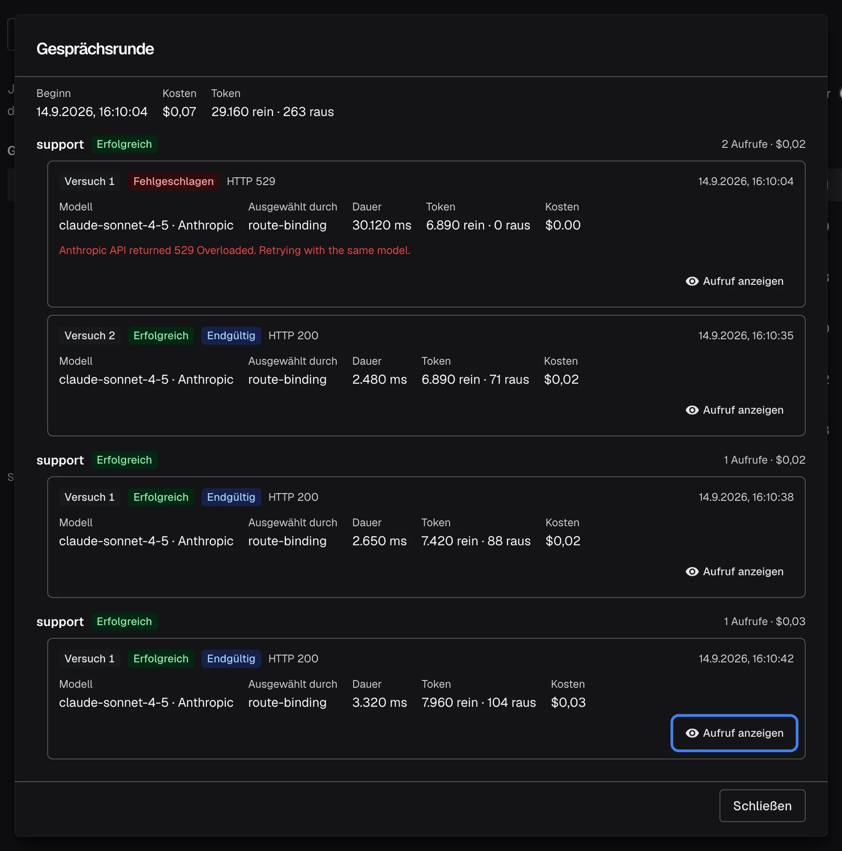Image resolution: width=842 pixels, height=851 pixels.
Task: Click 'Endgültig' badge in 16:10:38 card
Action: click(x=231, y=497)
